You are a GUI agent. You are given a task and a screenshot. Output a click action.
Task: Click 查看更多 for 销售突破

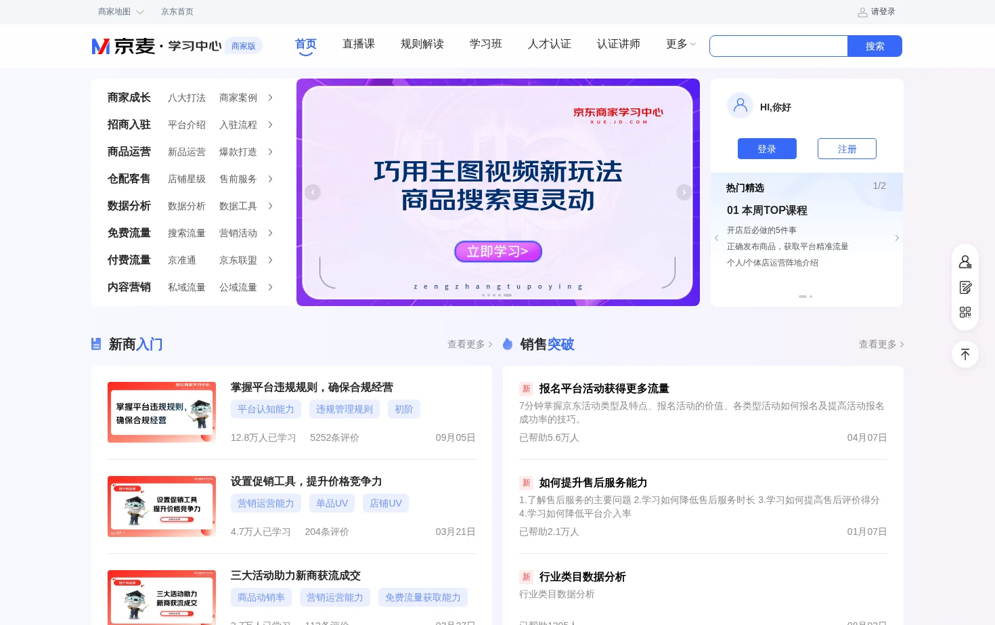(x=881, y=344)
